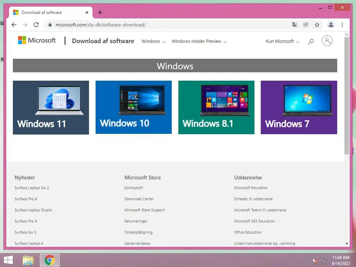Open Kontoprofil link
Viewport: 356px width, 267px height.
(x=134, y=188)
